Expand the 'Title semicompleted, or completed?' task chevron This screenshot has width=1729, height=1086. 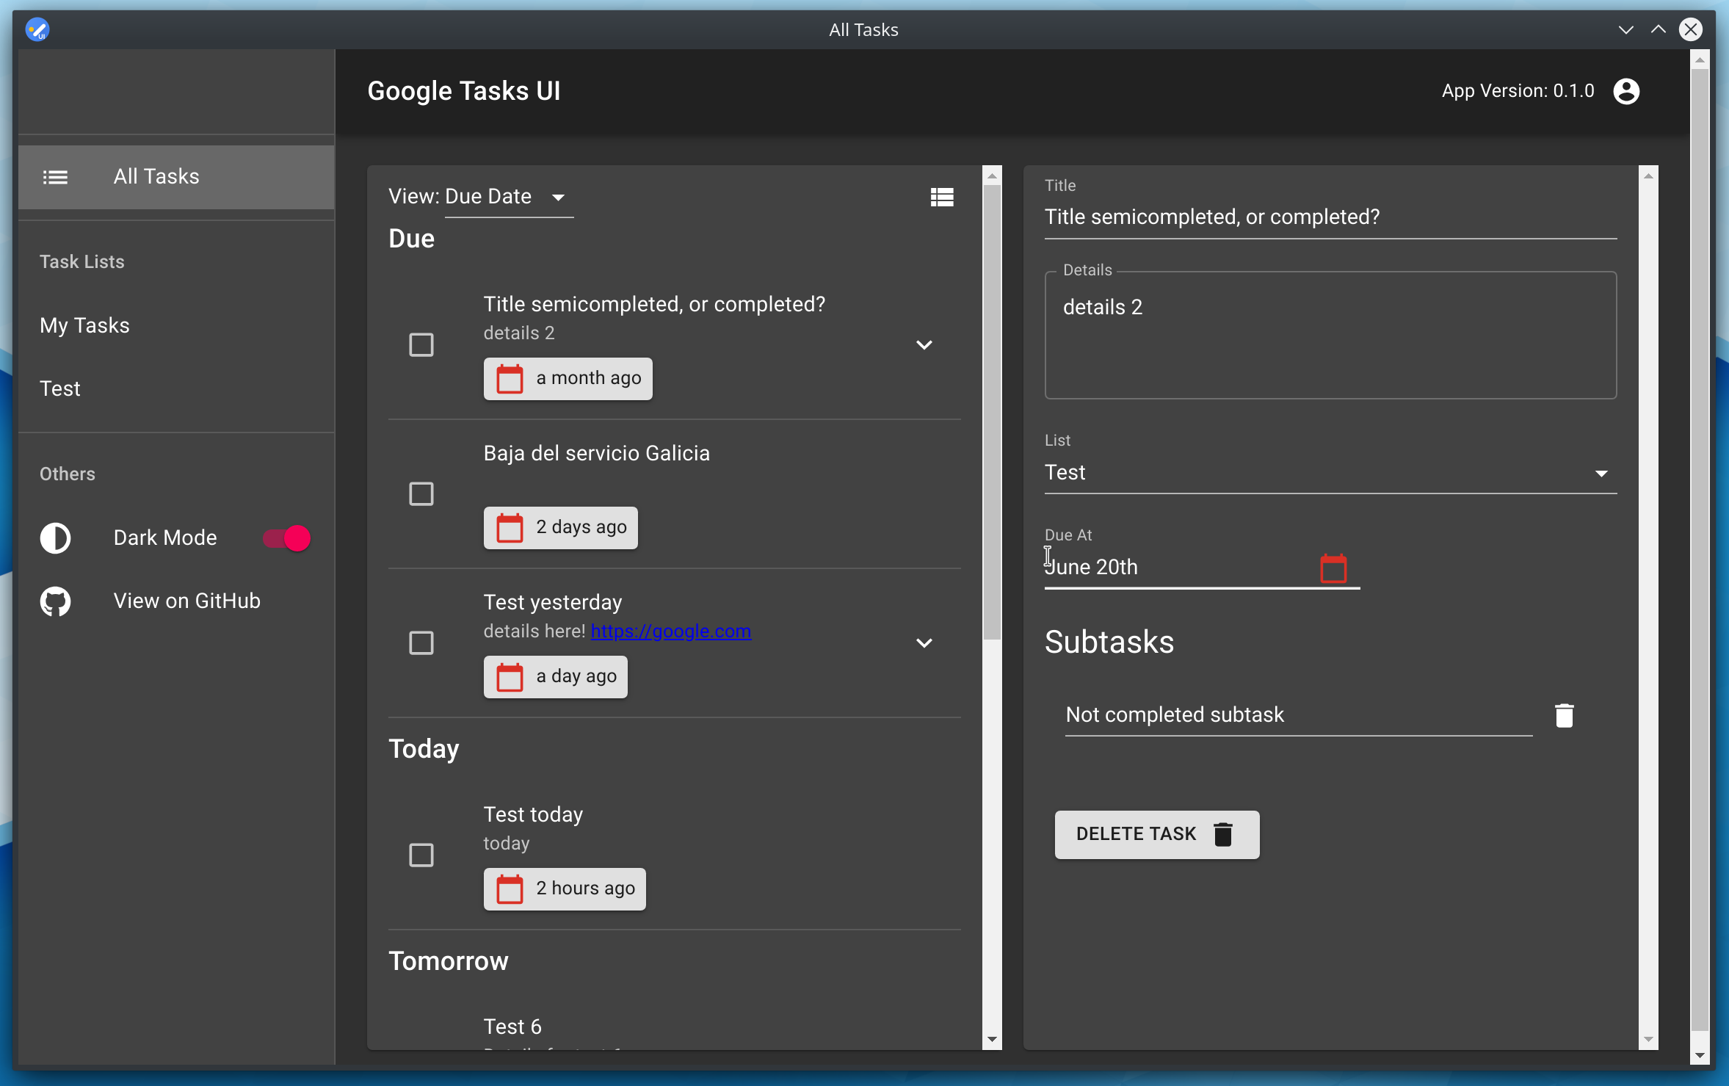tap(924, 344)
